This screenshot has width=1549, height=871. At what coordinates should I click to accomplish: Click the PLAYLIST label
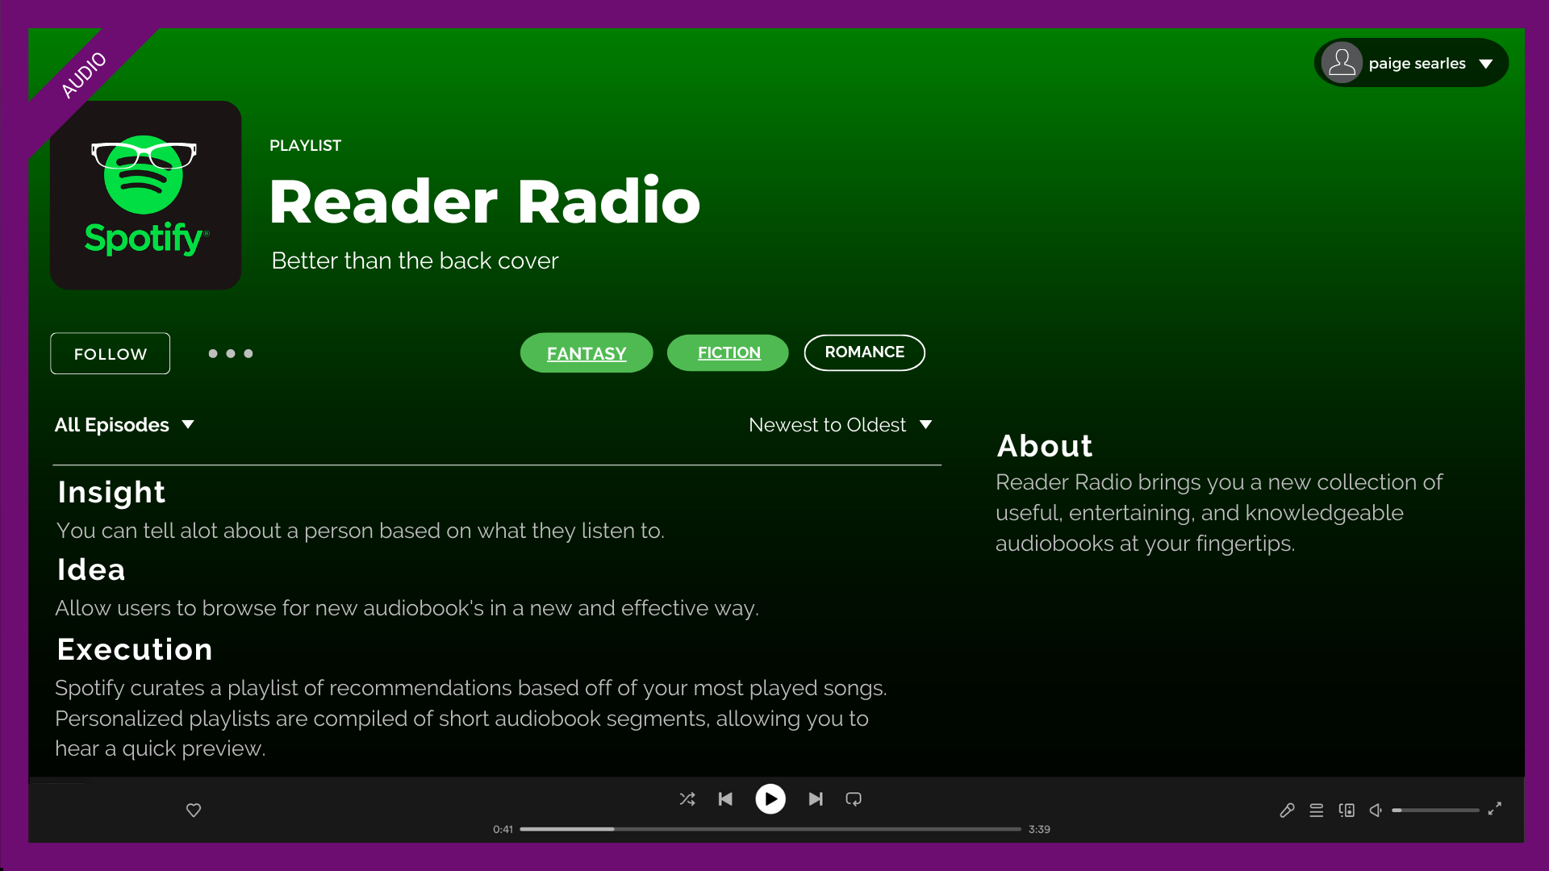(x=305, y=146)
